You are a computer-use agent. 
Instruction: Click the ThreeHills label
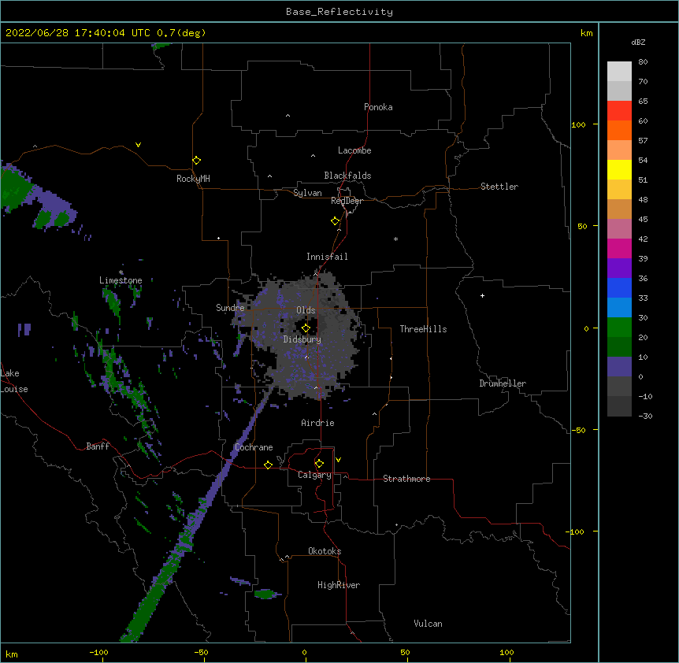click(423, 329)
